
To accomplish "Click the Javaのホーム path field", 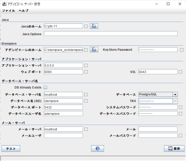I will (63, 26).
